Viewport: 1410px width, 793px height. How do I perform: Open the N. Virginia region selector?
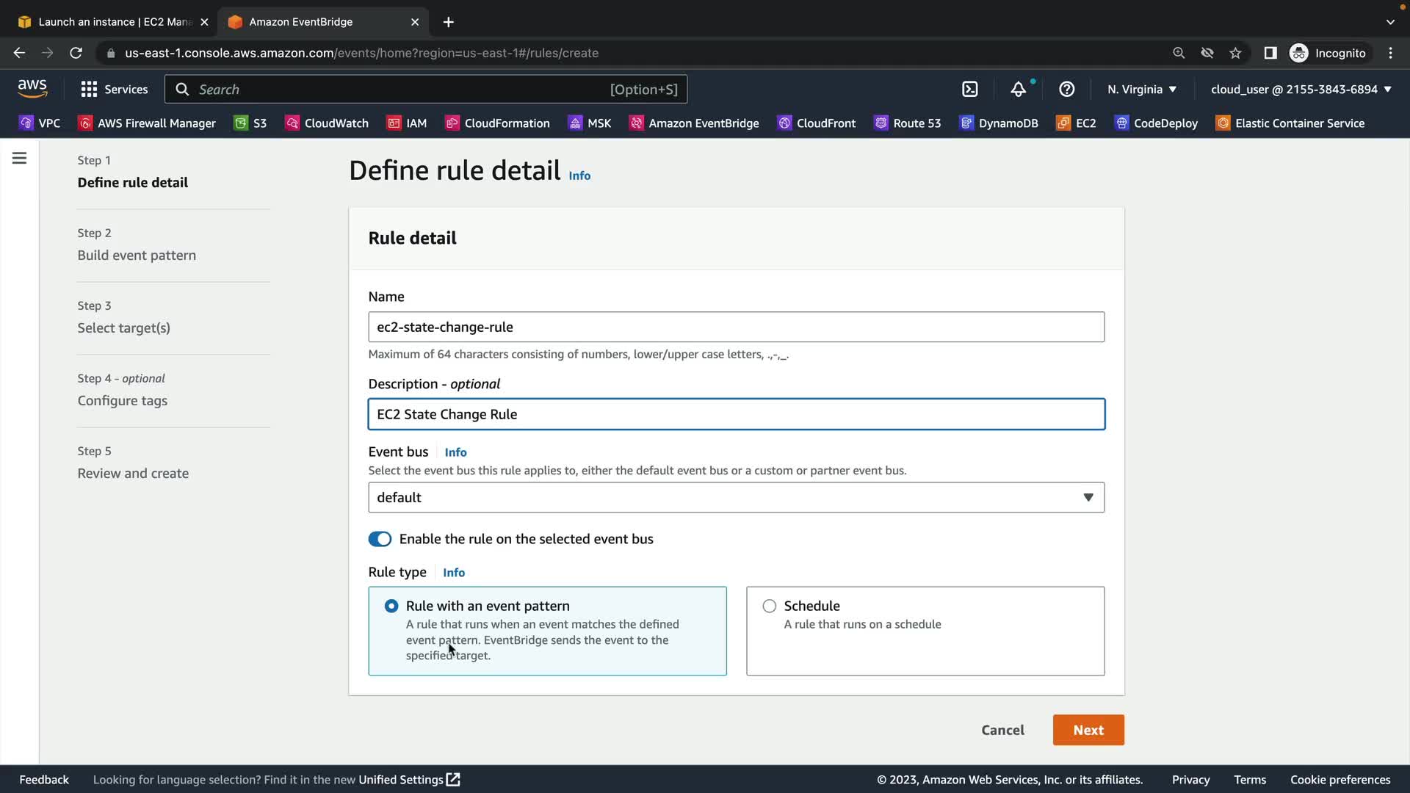pyautogui.click(x=1141, y=90)
